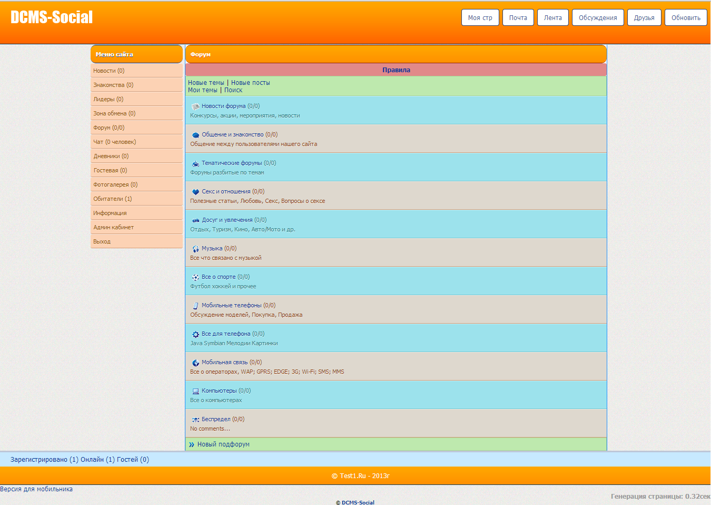711x505 pixels.
Task: Click the 'No comments...' description text
Action: coord(210,429)
